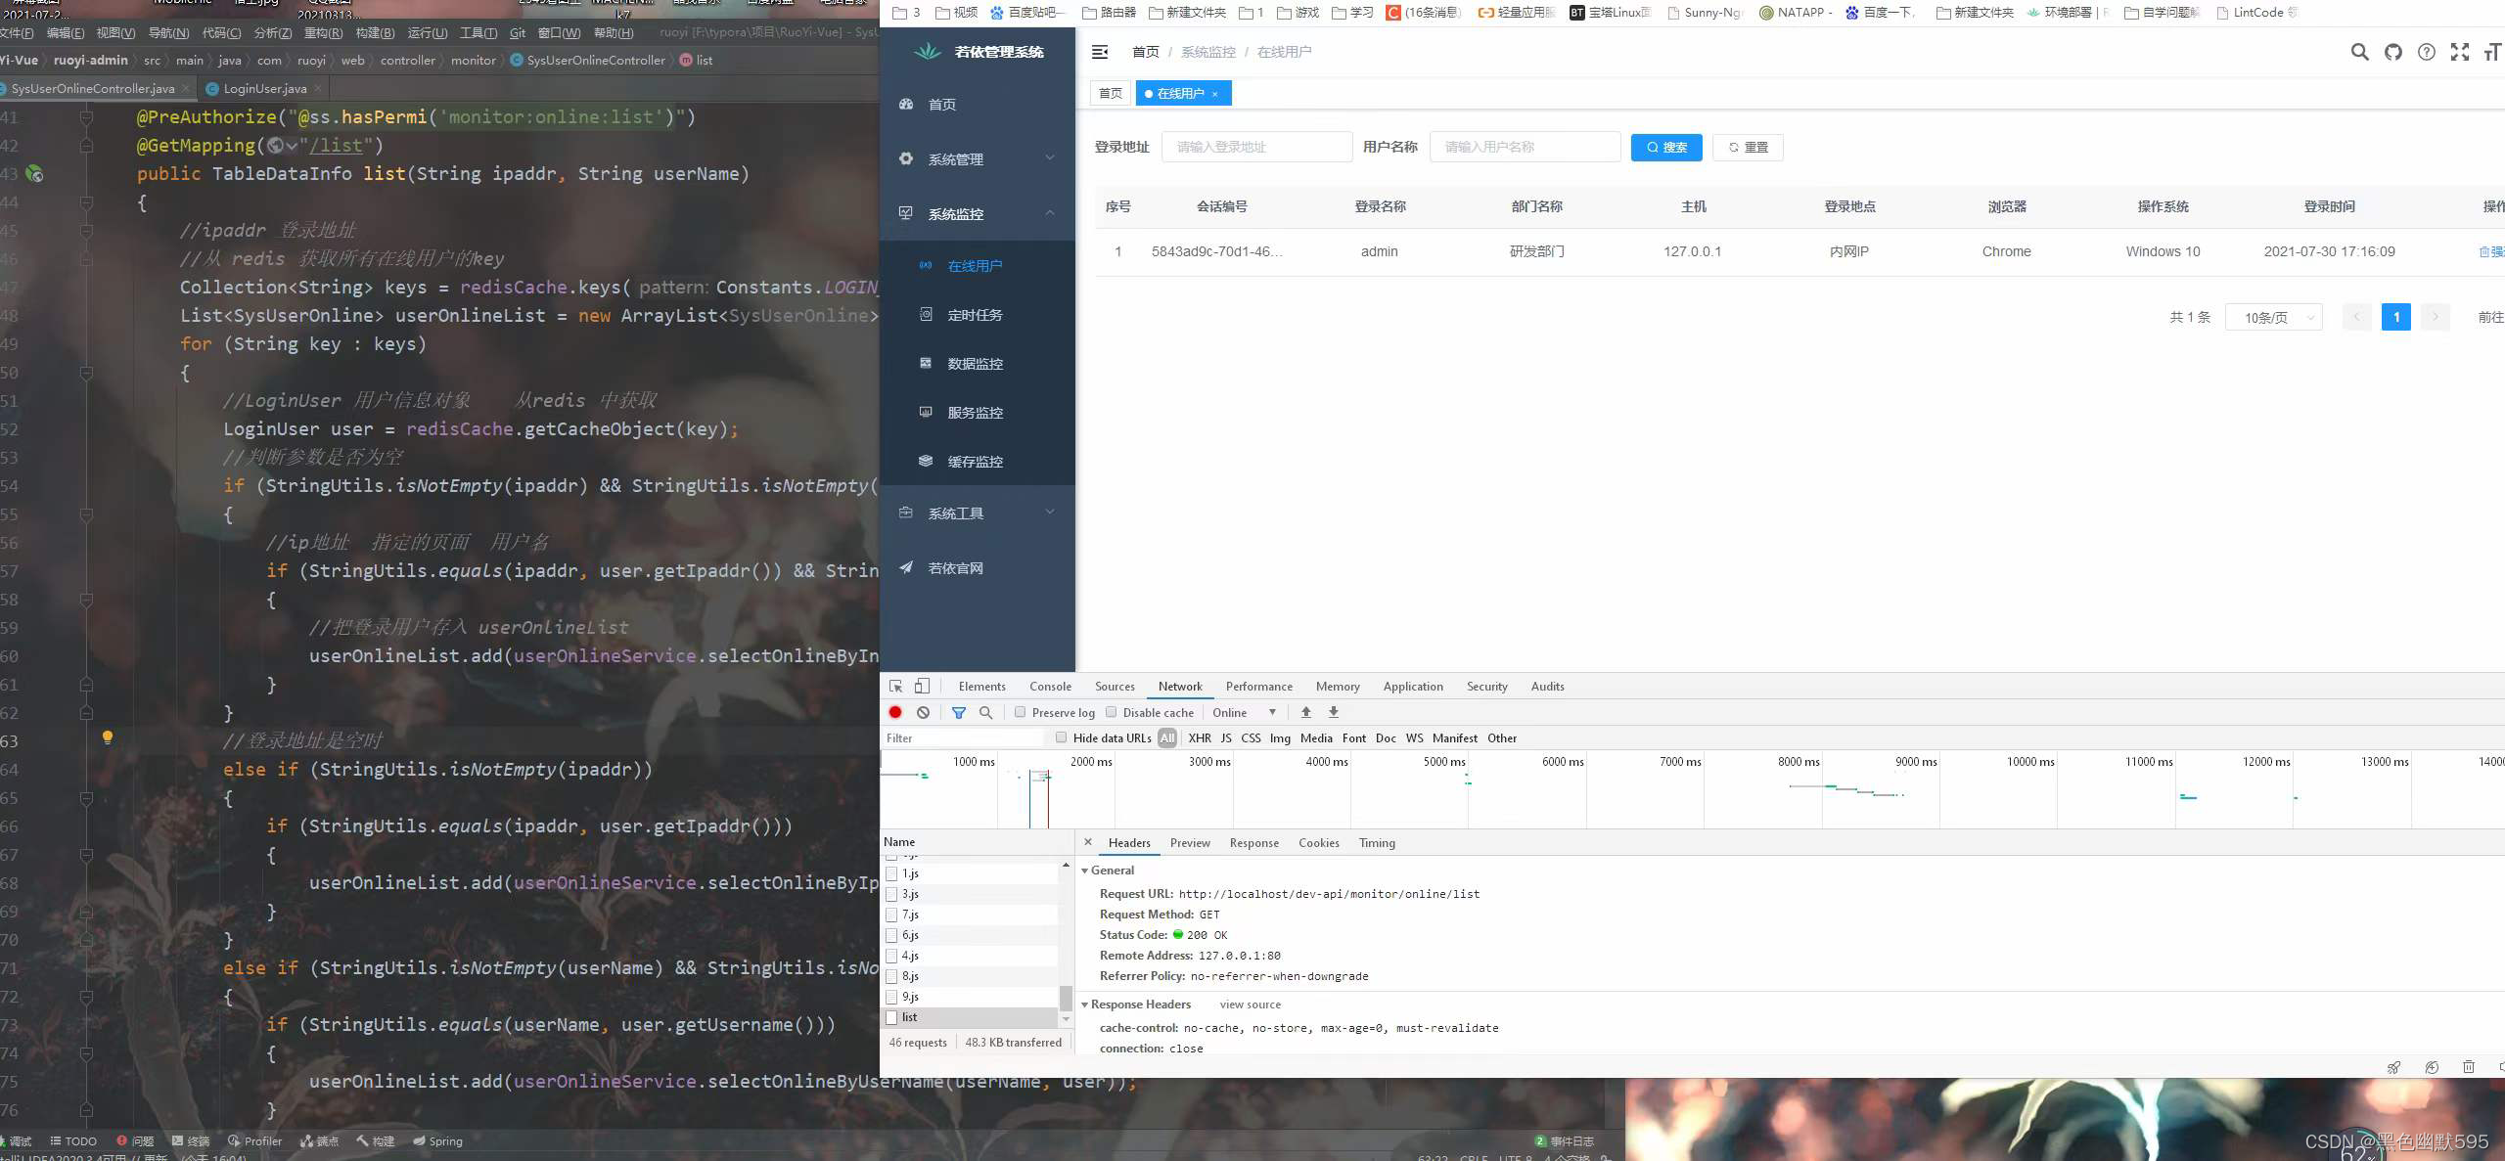Image resolution: width=2505 pixels, height=1161 pixels.
Task: Open the Git menu in IDEA
Action: coord(518,33)
